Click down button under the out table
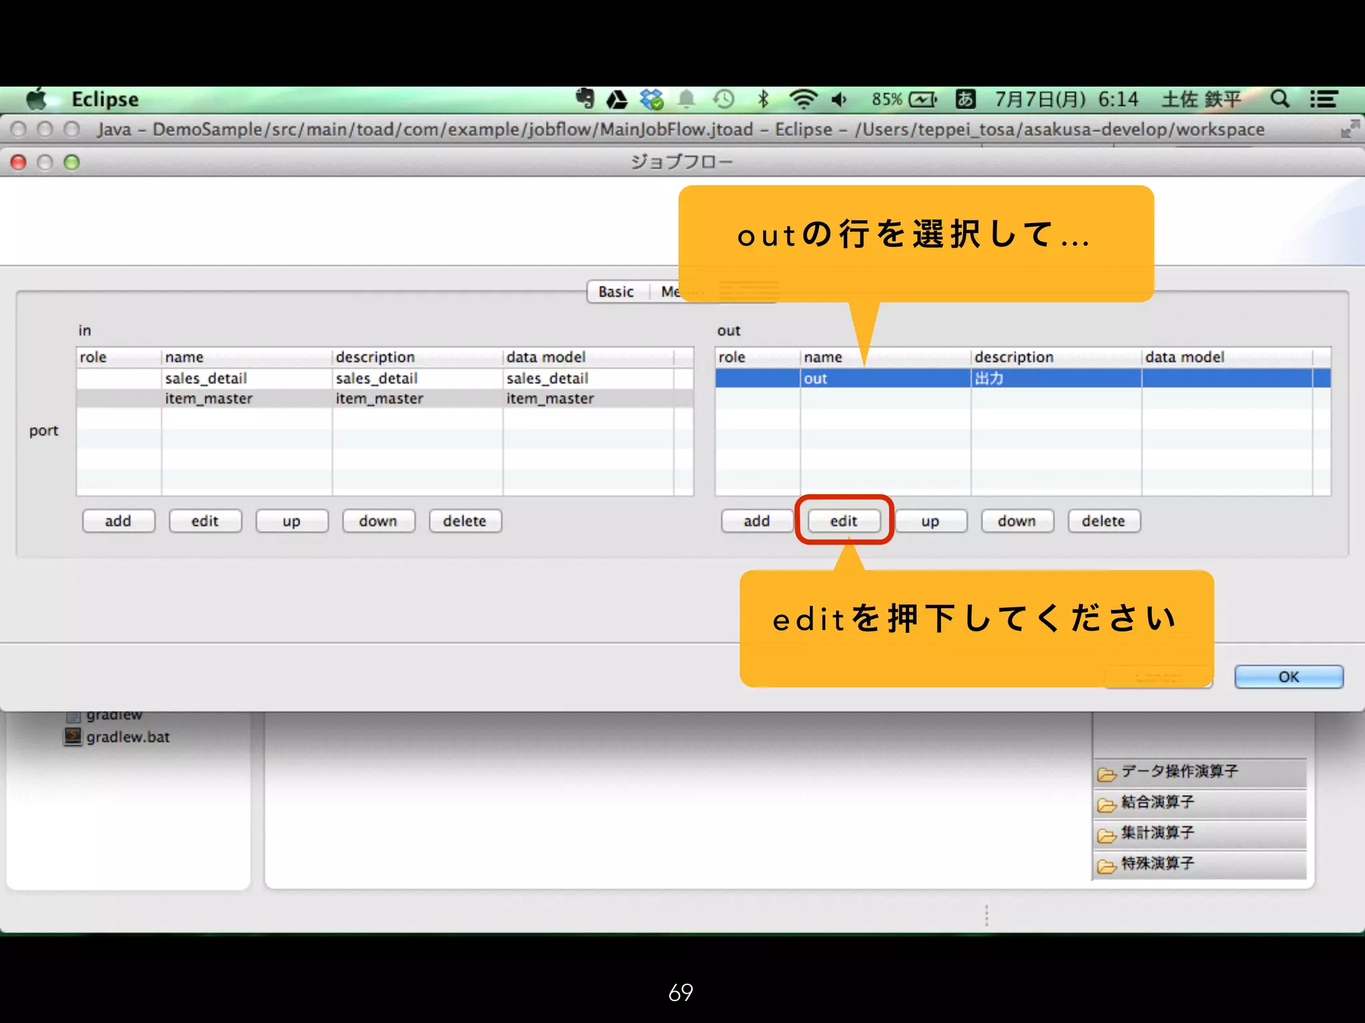The height and width of the screenshot is (1023, 1365). tap(1017, 521)
